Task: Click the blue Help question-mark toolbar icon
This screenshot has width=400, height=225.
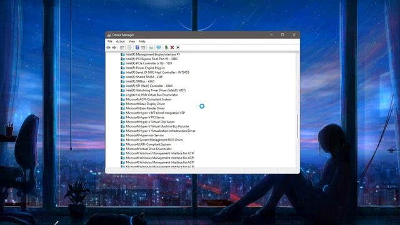Action: [x=137, y=47]
